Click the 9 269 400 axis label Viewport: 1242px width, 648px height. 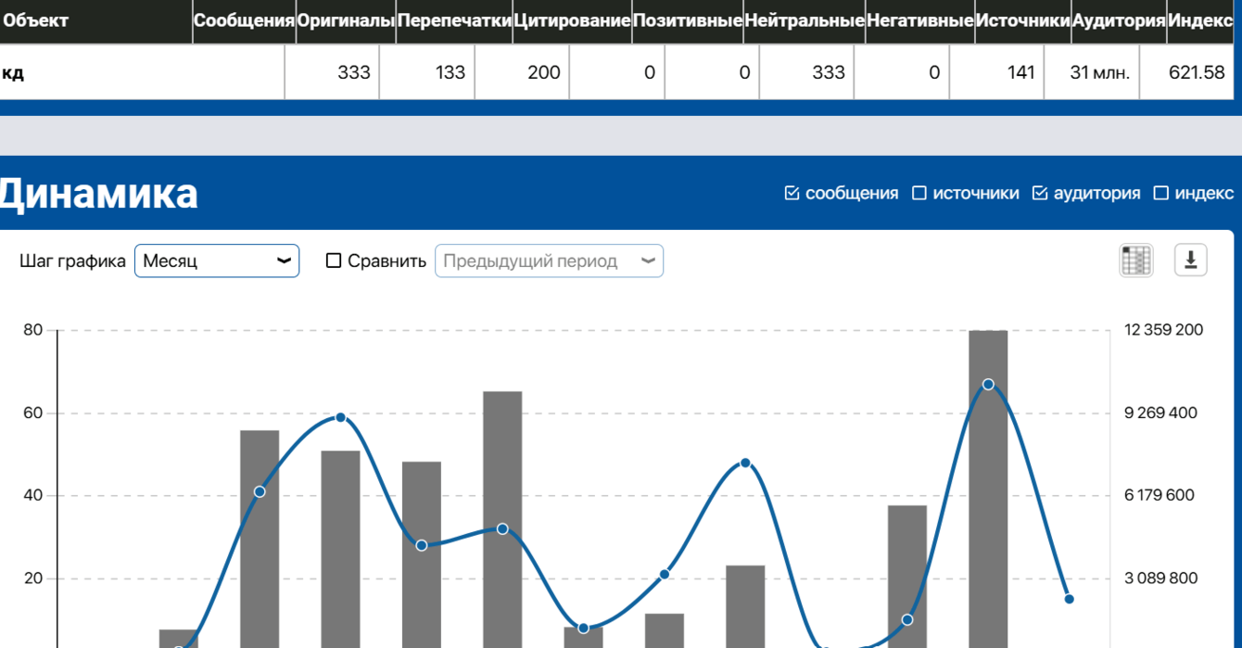(1160, 413)
